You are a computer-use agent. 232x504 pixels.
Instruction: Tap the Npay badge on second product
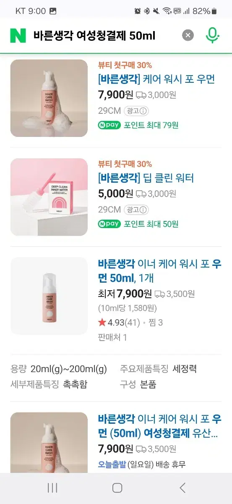pos(109,224)
